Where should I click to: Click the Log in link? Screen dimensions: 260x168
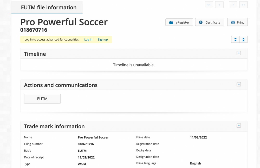[88, 40]
